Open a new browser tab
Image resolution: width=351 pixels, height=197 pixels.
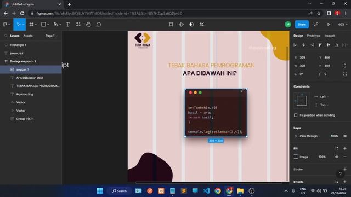click(69, 4)
